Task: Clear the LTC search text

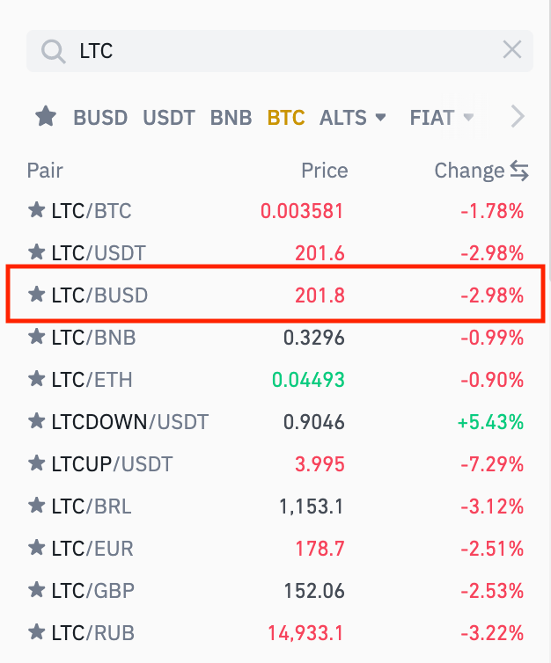Action: click(x=511, y=50)
